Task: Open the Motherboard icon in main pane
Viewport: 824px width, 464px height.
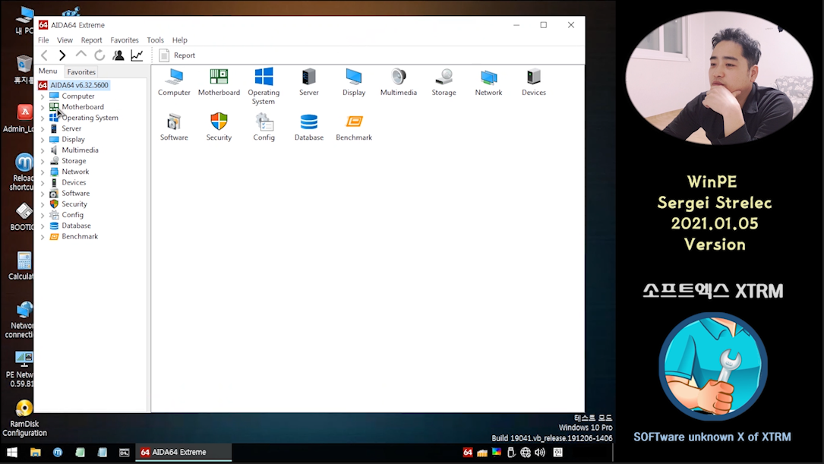Action: (219, 77)
